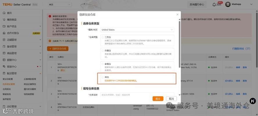Click 删除 in the New York, 11356 row
The width and height of the screenshot is (258, 116).
(245, 67)
